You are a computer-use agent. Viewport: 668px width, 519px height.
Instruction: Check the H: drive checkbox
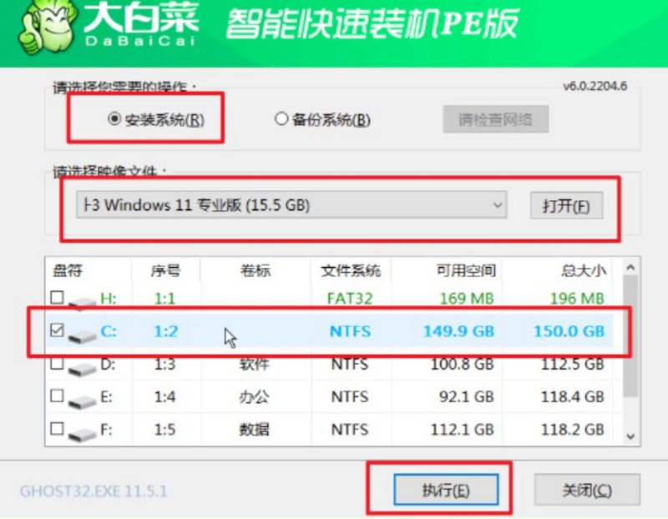[57, 297]
